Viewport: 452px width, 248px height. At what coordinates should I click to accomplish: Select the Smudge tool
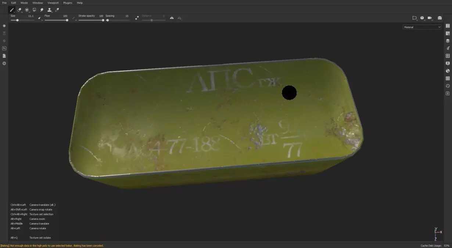pos(42,10)
